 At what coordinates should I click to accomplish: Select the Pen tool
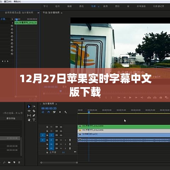pyautogui.click(x=34, y=115)
